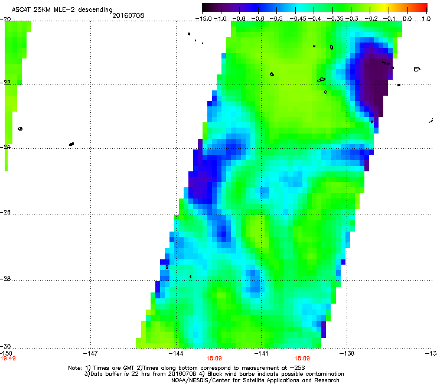Click the -26 latitude axis label

[5, 213]
